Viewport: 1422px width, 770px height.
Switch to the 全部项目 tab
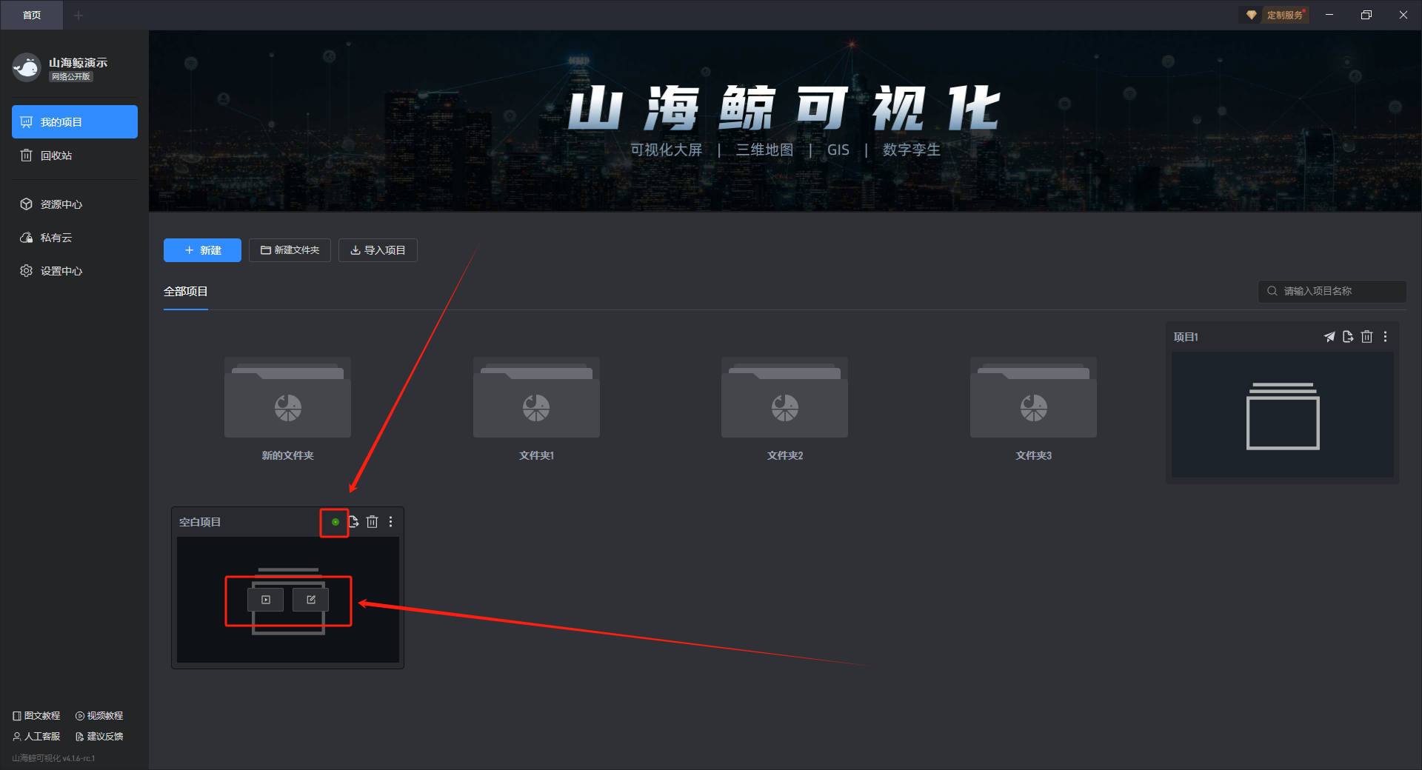186,292
